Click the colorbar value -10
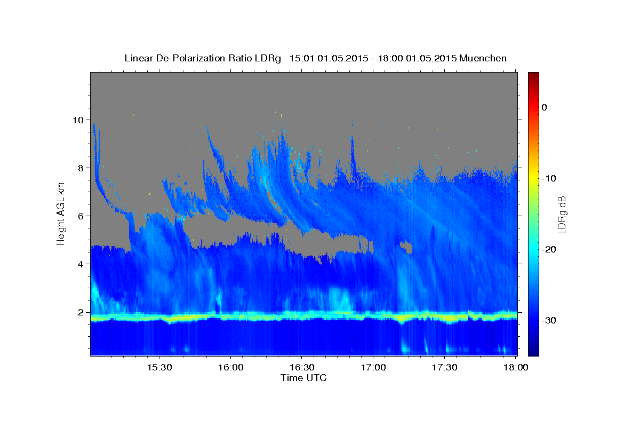640x427 pixels. tap(549, 178)
